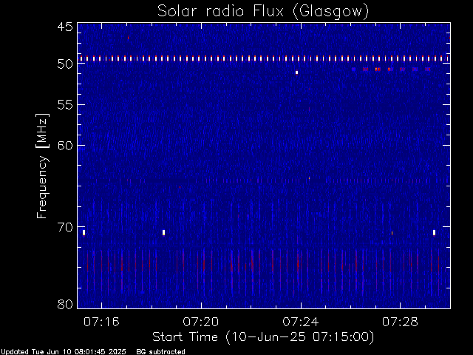Click the '70' frequency tick label

[x=65, y=227]
